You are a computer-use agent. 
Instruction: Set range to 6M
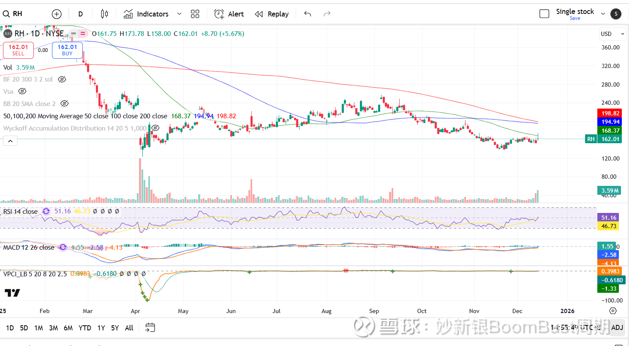(x=68, y=328)
